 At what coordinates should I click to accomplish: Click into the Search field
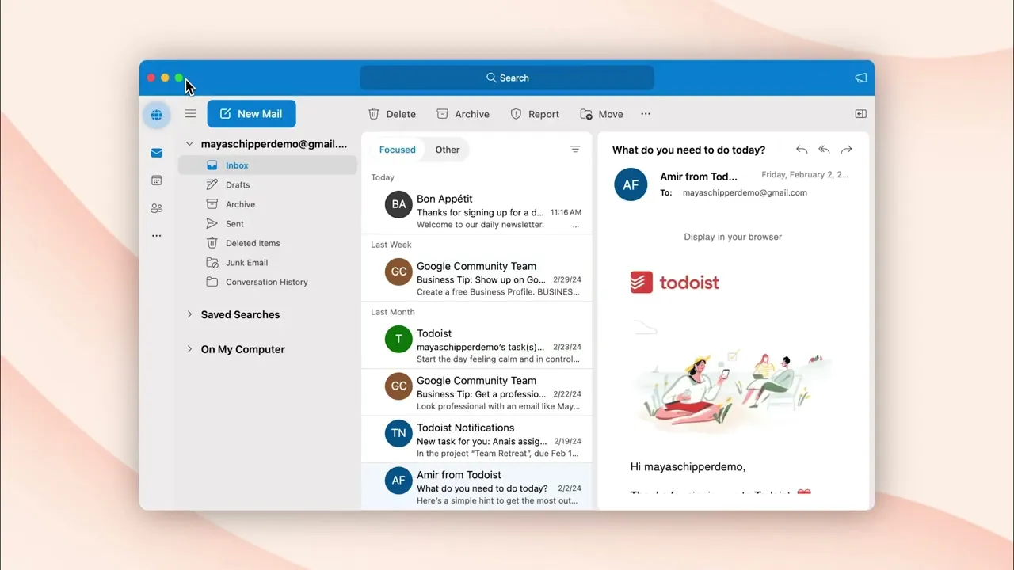507,78
